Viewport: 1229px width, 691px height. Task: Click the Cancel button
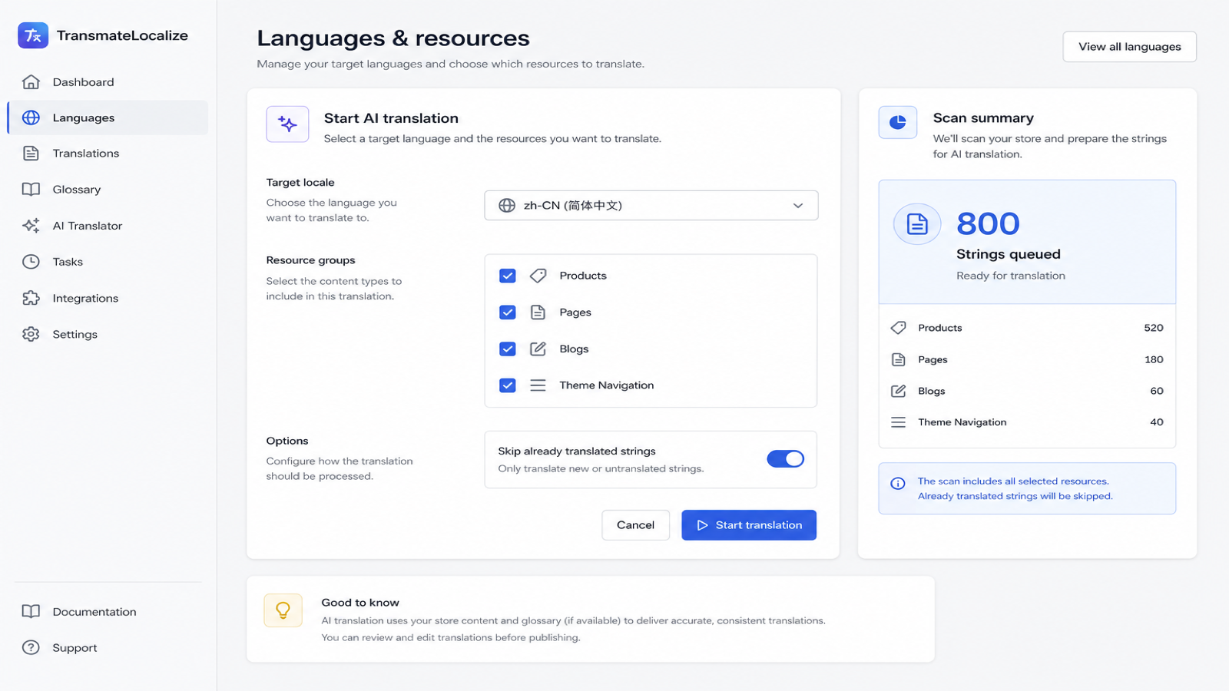pos(635,525)
